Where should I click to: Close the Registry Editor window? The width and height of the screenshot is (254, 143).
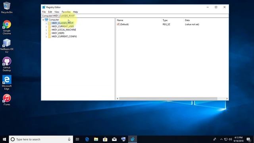point(225,7)
